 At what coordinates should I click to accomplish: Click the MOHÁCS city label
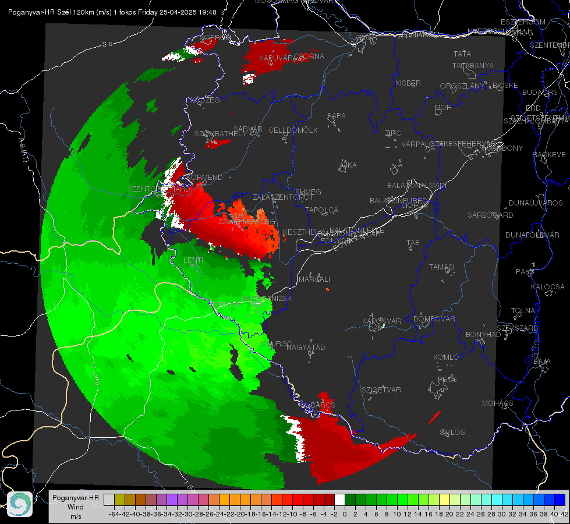(497, 403)
